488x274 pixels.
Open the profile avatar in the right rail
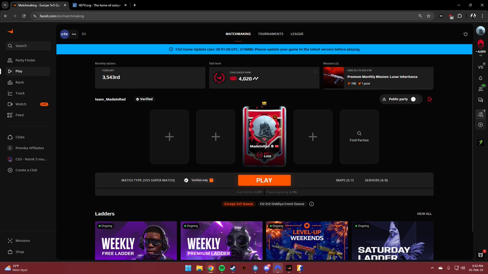click(x=480, y=31)
